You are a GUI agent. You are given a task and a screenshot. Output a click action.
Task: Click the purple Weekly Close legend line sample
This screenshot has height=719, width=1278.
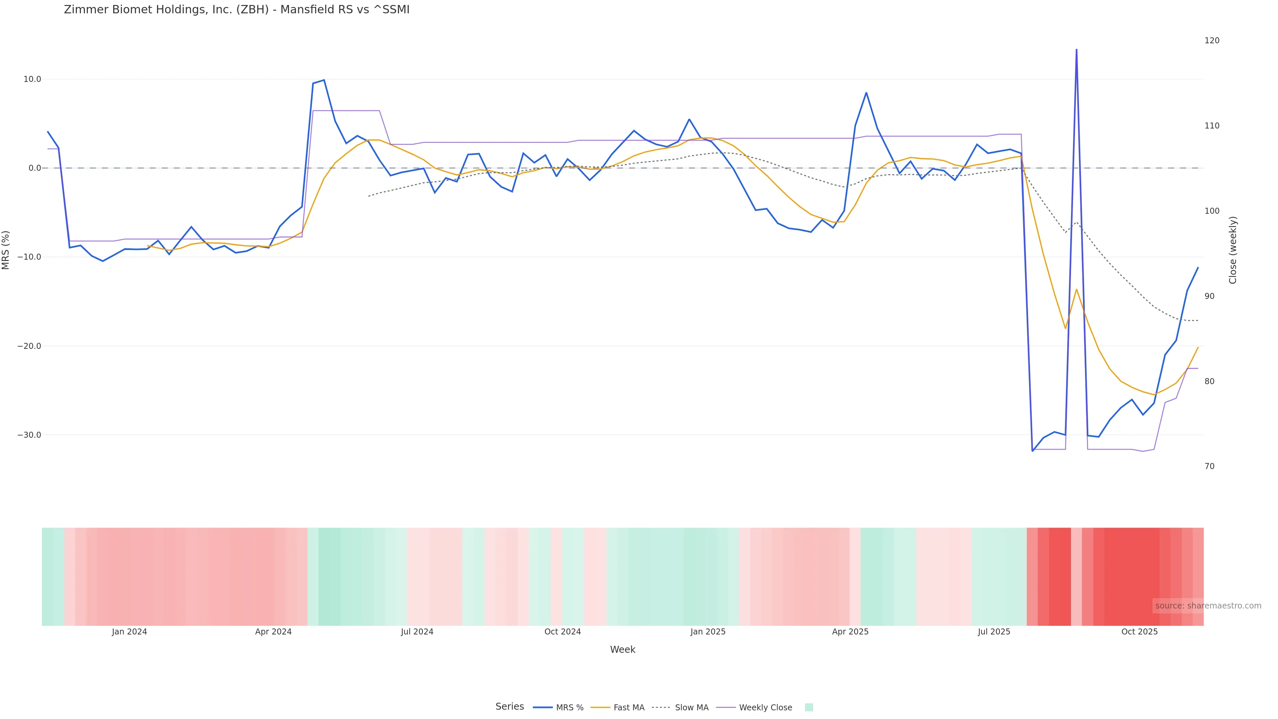[x=726, y=708]
